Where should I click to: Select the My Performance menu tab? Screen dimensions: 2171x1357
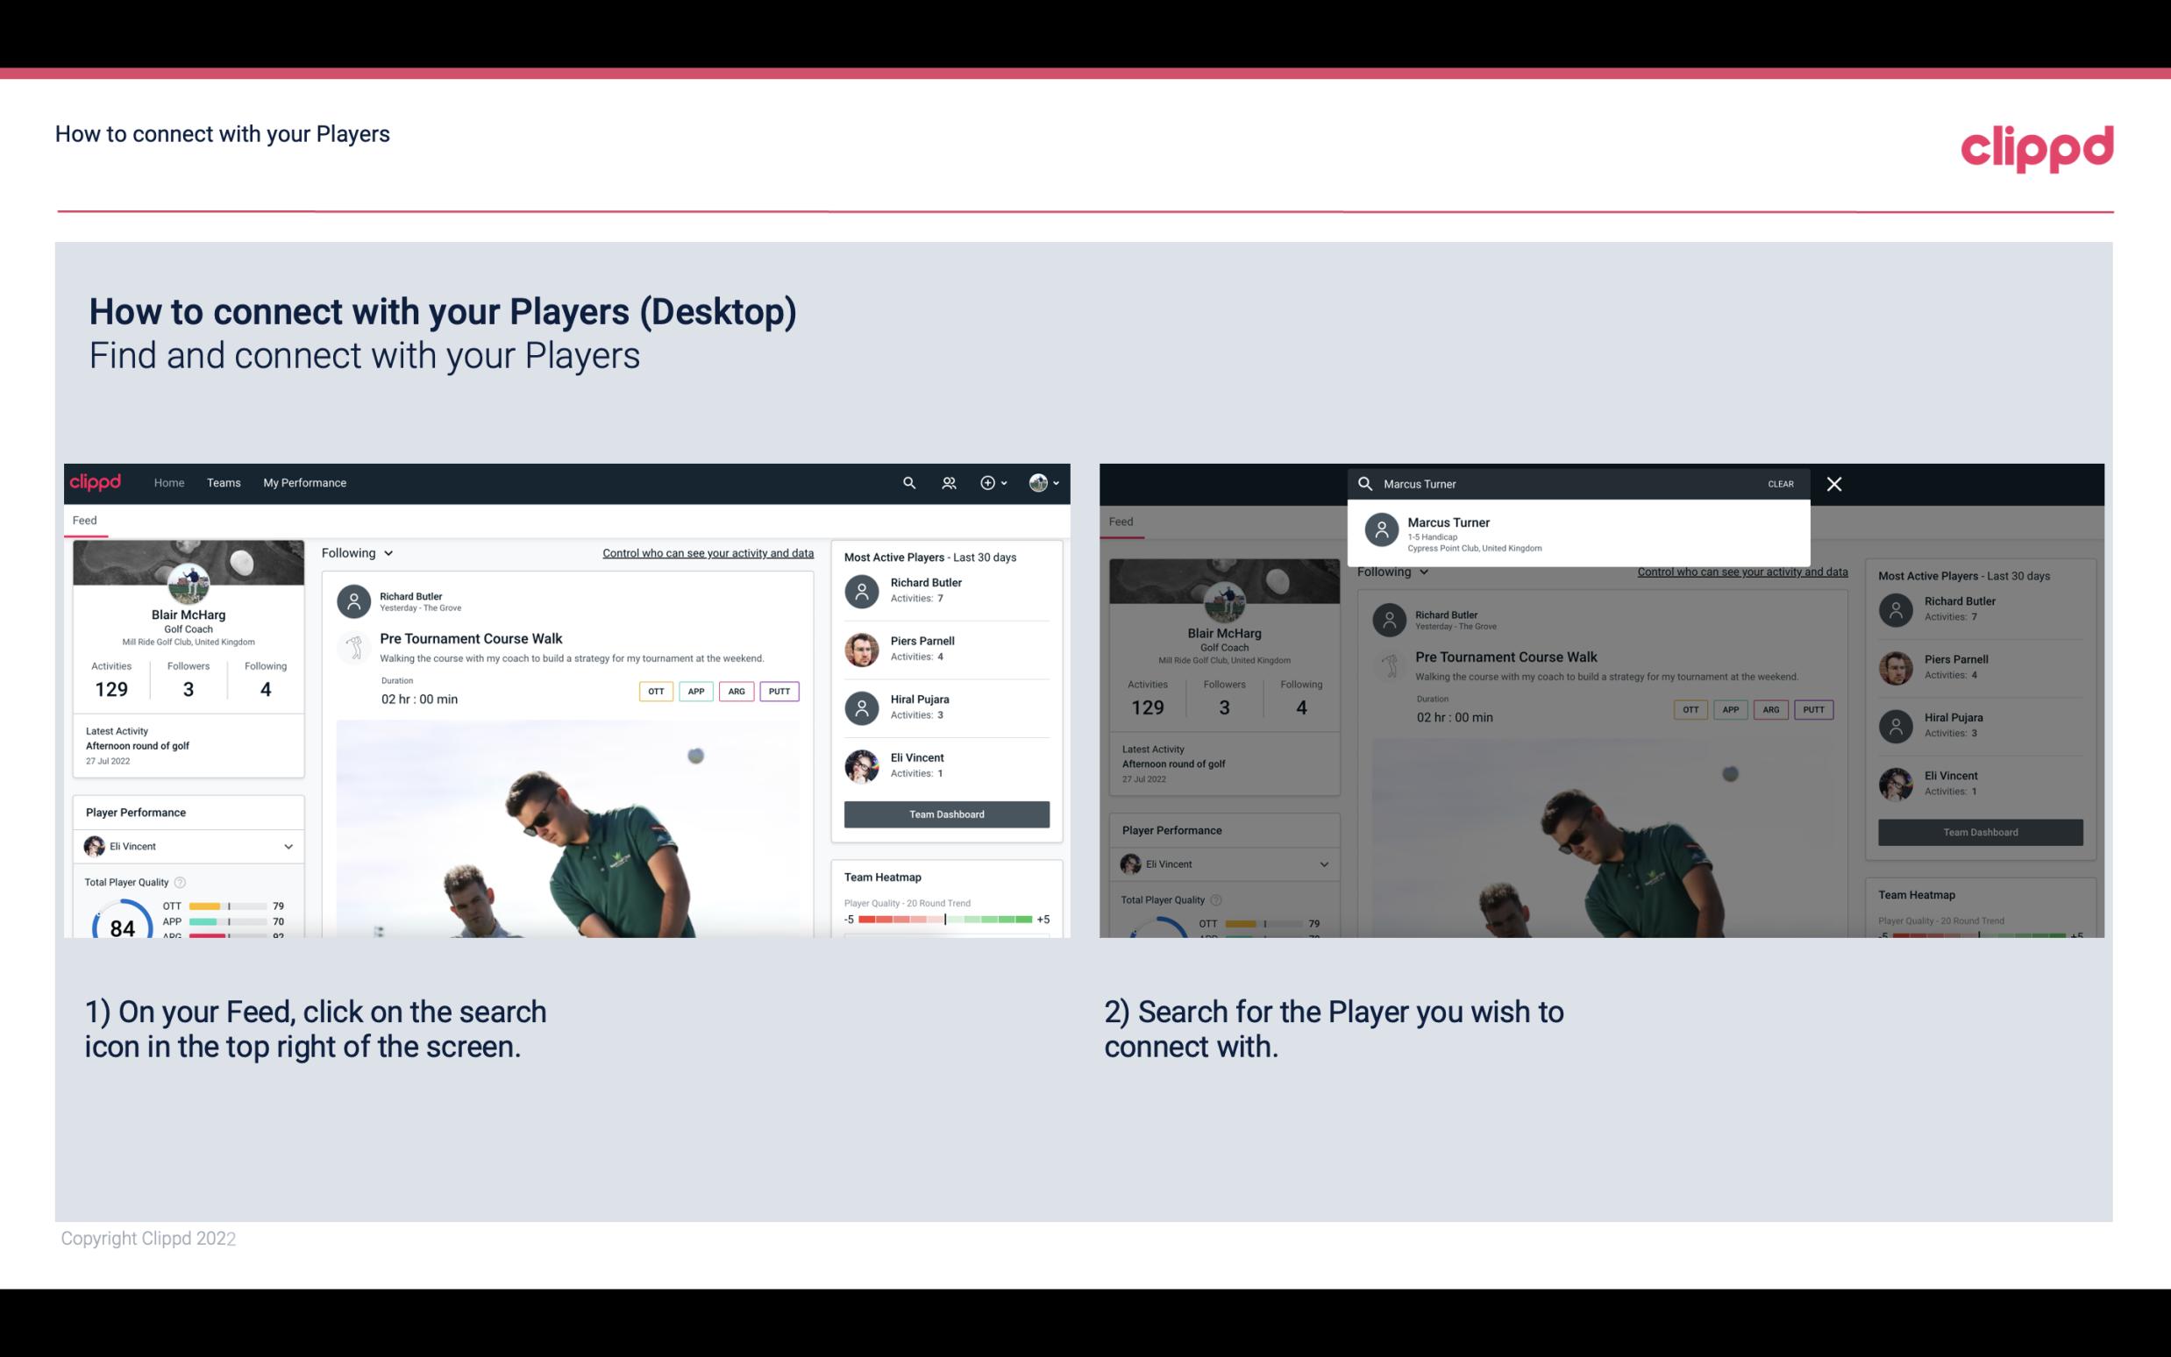(303, 481)
